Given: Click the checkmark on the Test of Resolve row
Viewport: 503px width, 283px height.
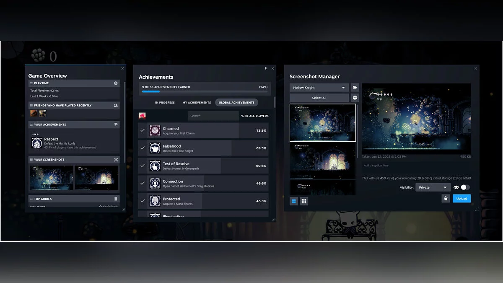Looking at the screenshot, I should pyautogui.click(x=143, y=166).
